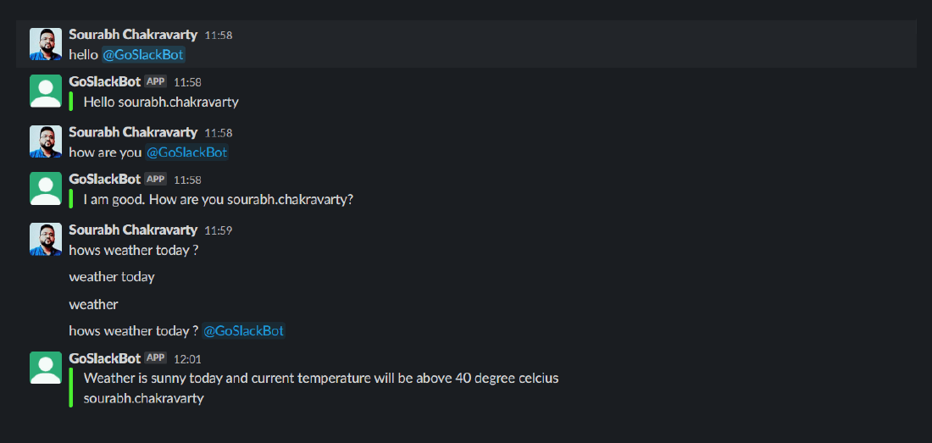Open the @GoSlackBot mention after 'hello'

tap(143, 55)
